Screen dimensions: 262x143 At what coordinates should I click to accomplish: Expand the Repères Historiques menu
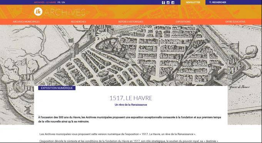131,22
